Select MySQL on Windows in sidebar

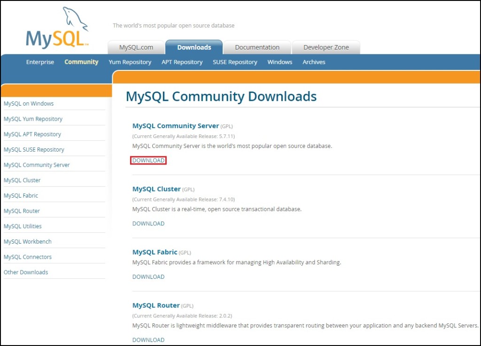pyautogui.click(x=29, y=104)
